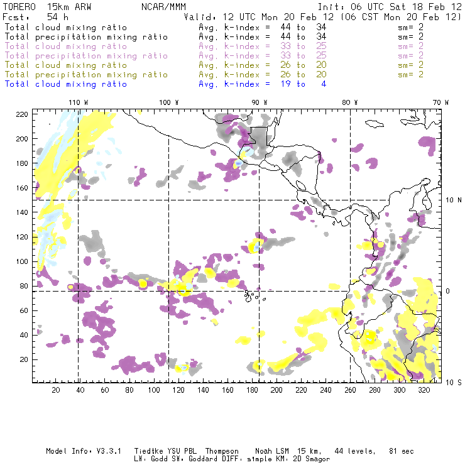Screen dimensions: 465x465
Task: Click "sm= 2" on the purple cloud row
Action: [410, 46]
